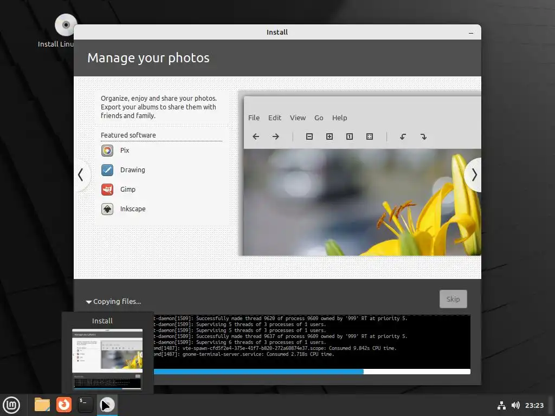
Task: Click the back arrow in Pix toolbar
Action: 256,136
